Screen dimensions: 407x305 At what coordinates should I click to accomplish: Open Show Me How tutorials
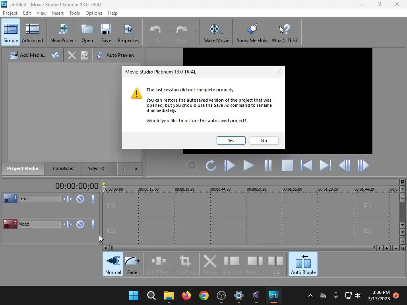coord(252,33)
